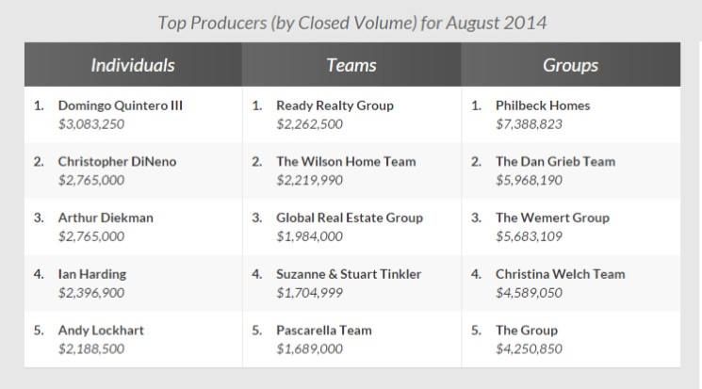Select Ian Harding in Individuals
Screen dimensions: 702x389
point(92,274)
